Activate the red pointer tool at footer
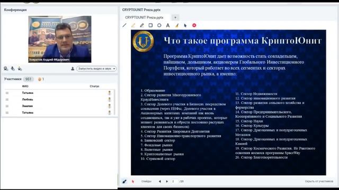 click(133, 182)
